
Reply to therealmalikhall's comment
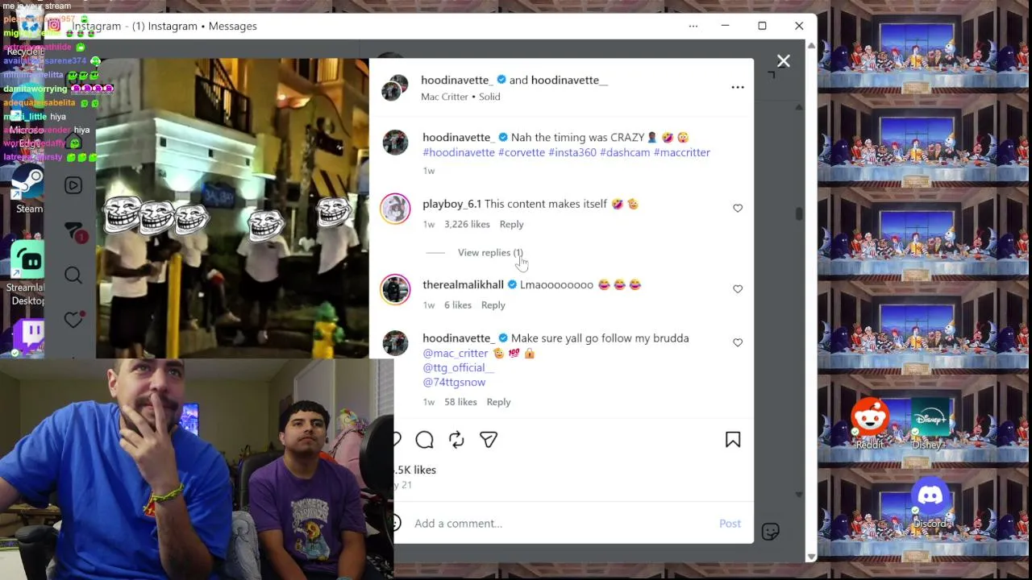click(493, 305)
